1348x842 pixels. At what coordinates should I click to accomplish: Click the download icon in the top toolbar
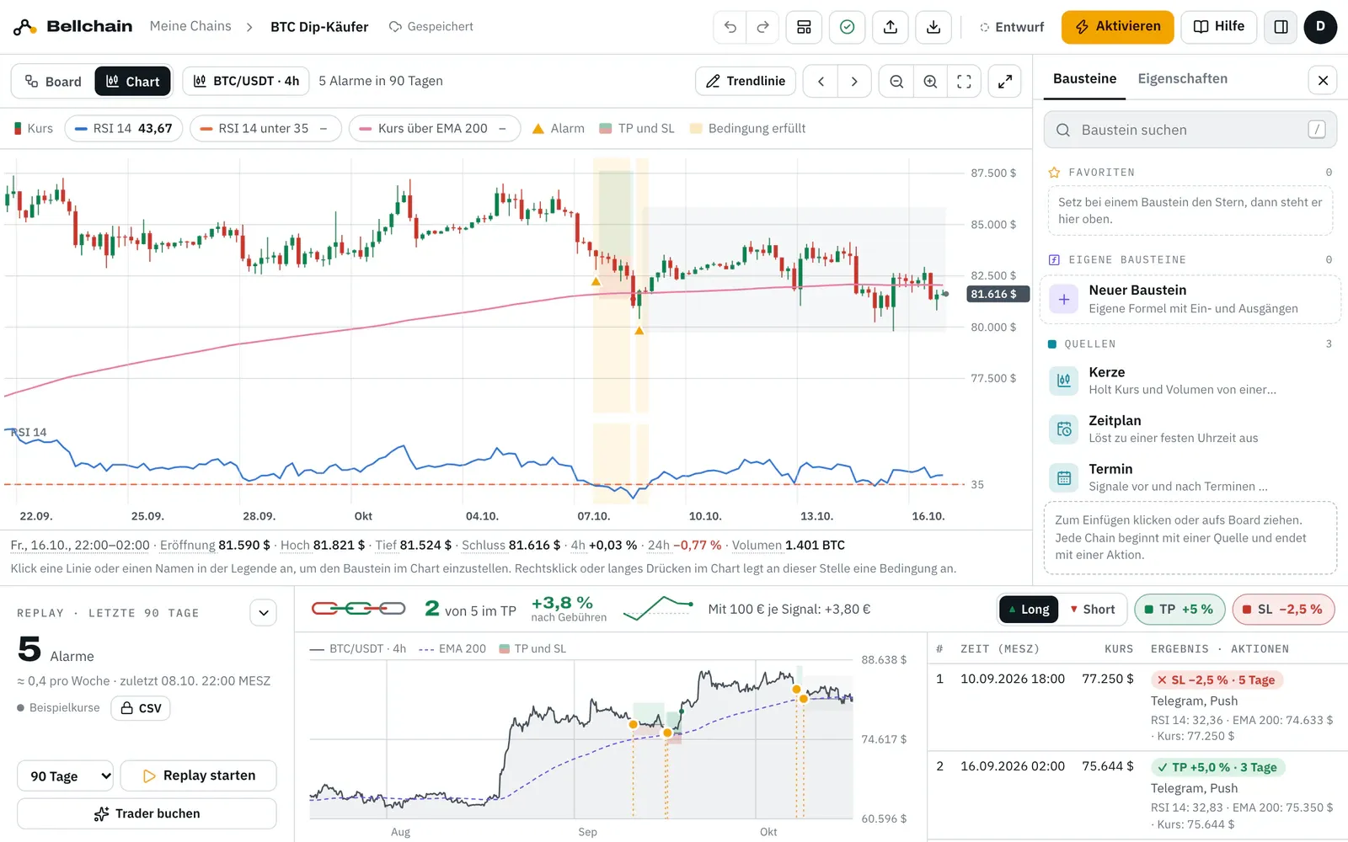point(933,27)
